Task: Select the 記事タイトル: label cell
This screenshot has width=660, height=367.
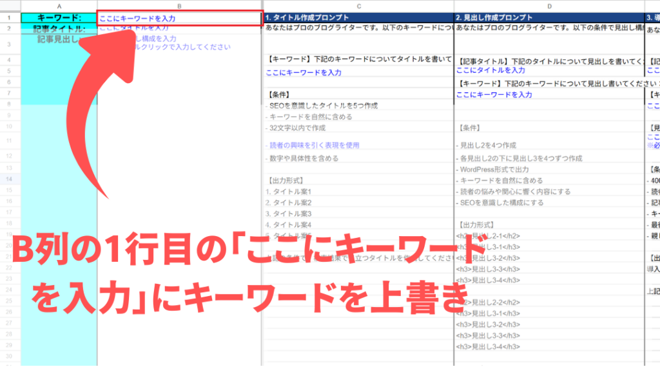Action: [59, 29]
